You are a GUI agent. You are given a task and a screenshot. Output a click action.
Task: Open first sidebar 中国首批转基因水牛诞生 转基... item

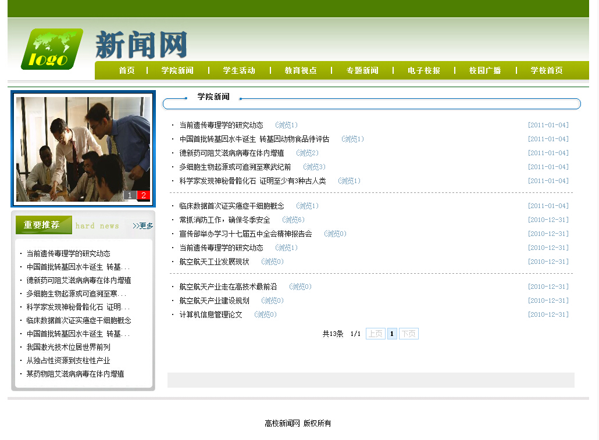78,267
